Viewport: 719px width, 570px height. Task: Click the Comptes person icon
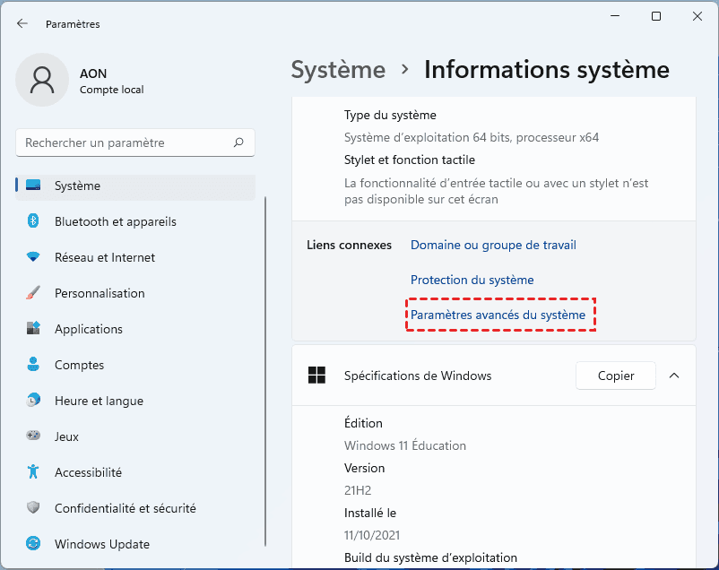coord(33,365)
